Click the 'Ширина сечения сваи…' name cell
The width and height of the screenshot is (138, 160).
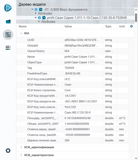[x=43, y=140]
